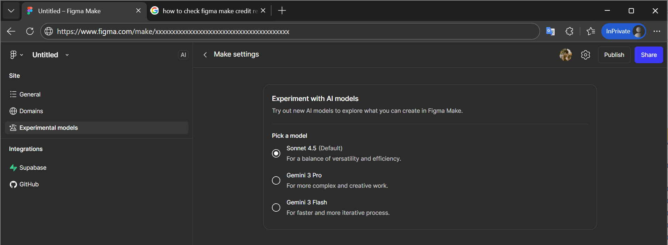
Task: Open the Figma main menu logo
Action: (13, 55)
